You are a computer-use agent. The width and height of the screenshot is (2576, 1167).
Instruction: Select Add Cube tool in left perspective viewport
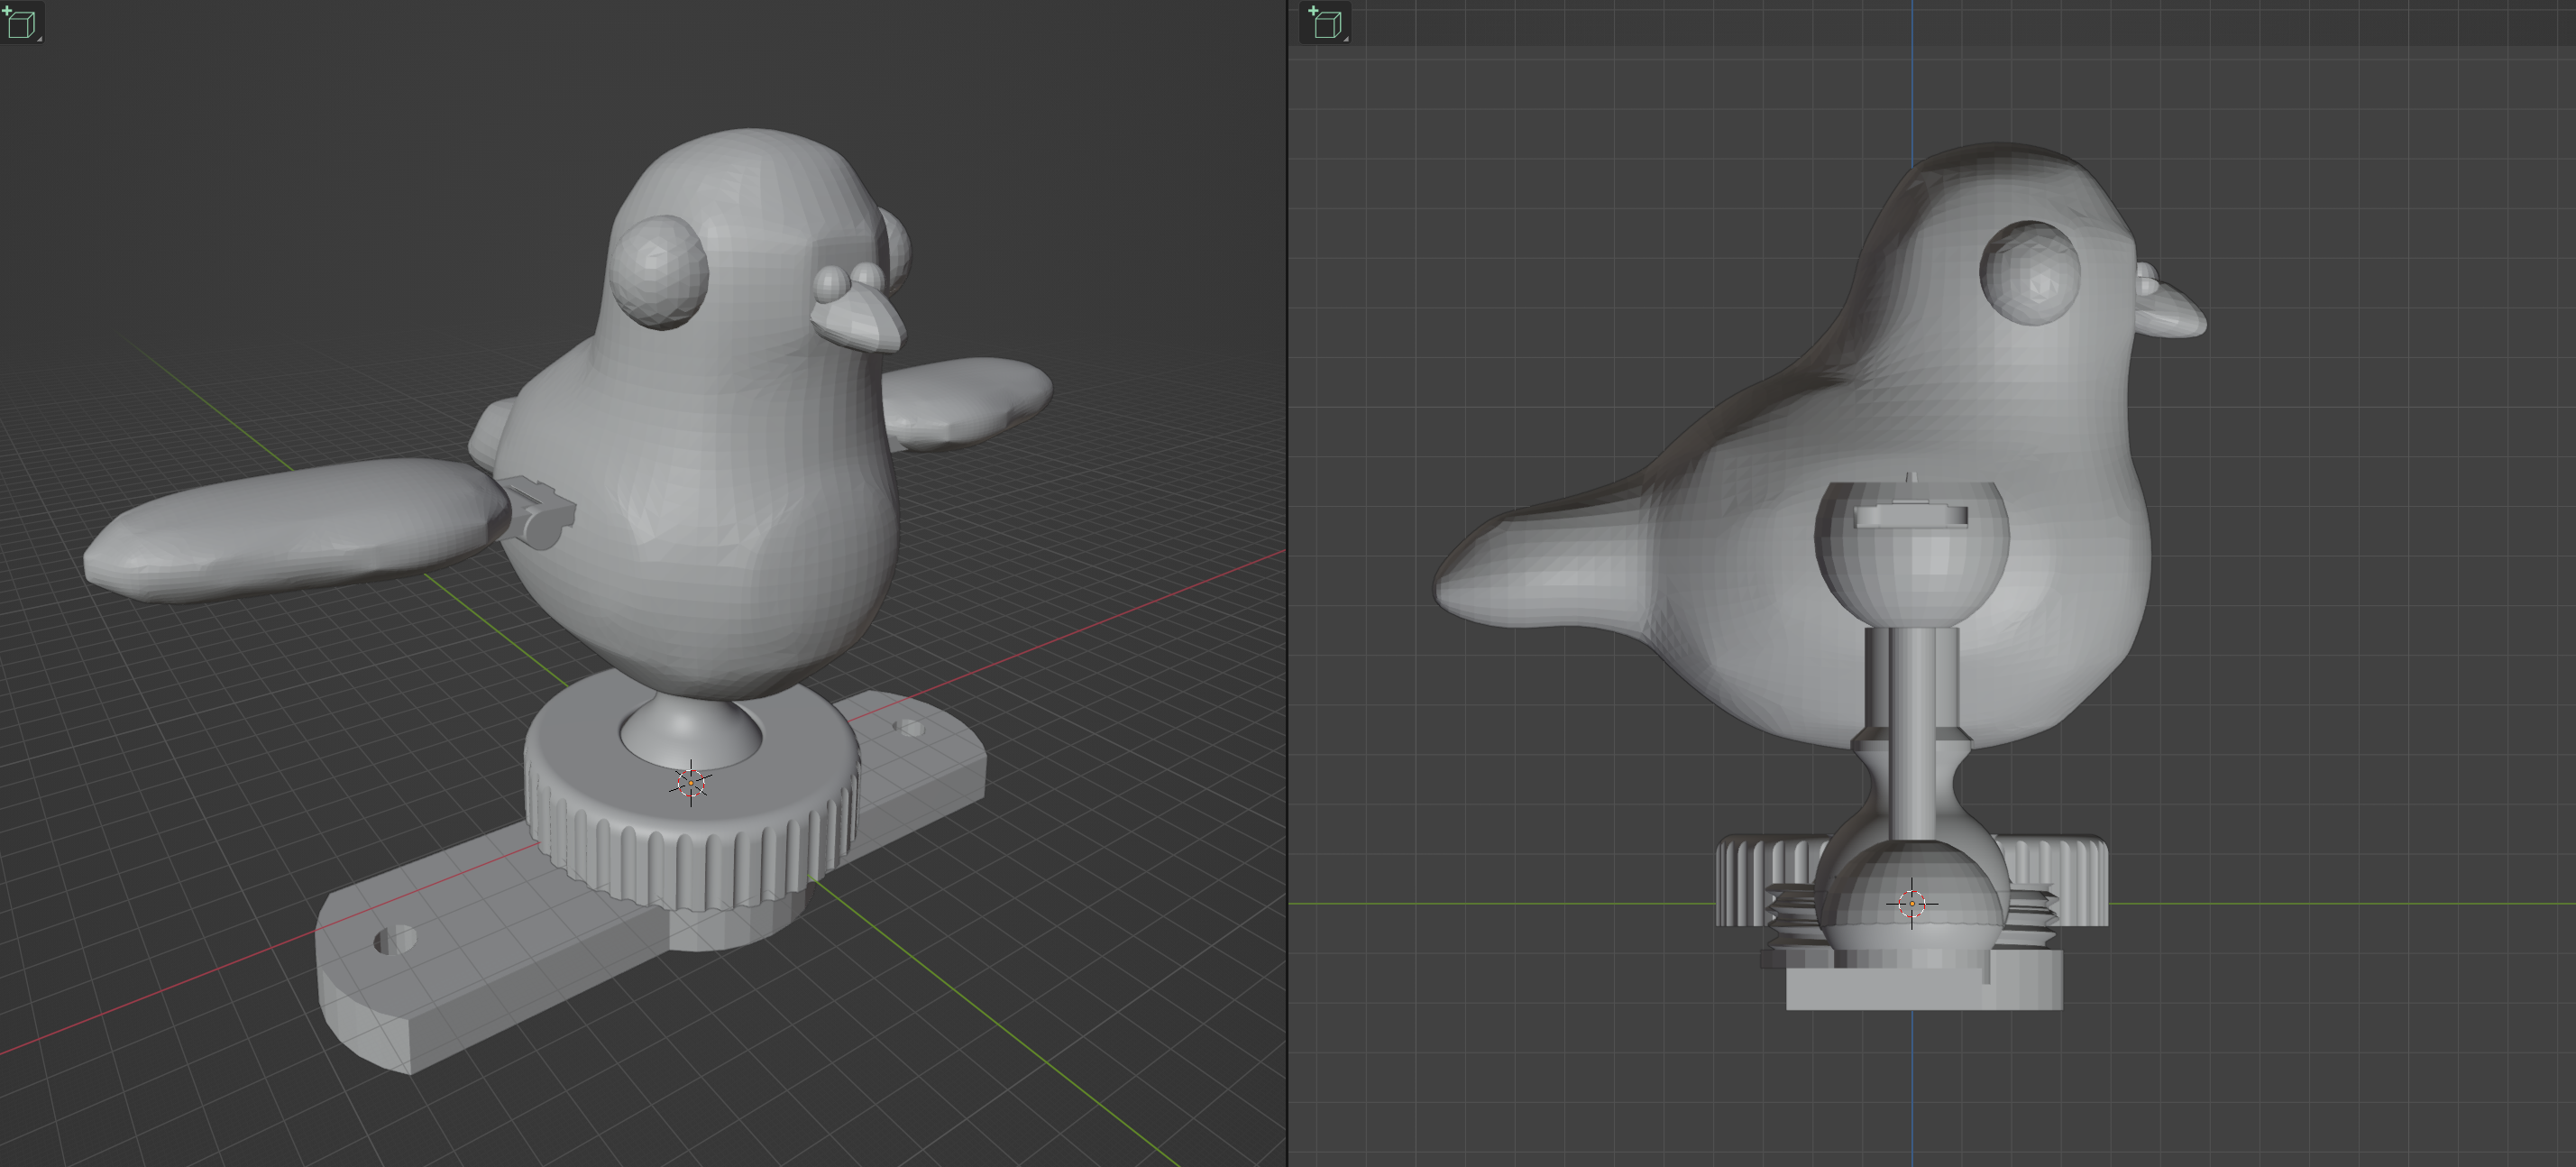coord(21,22)
